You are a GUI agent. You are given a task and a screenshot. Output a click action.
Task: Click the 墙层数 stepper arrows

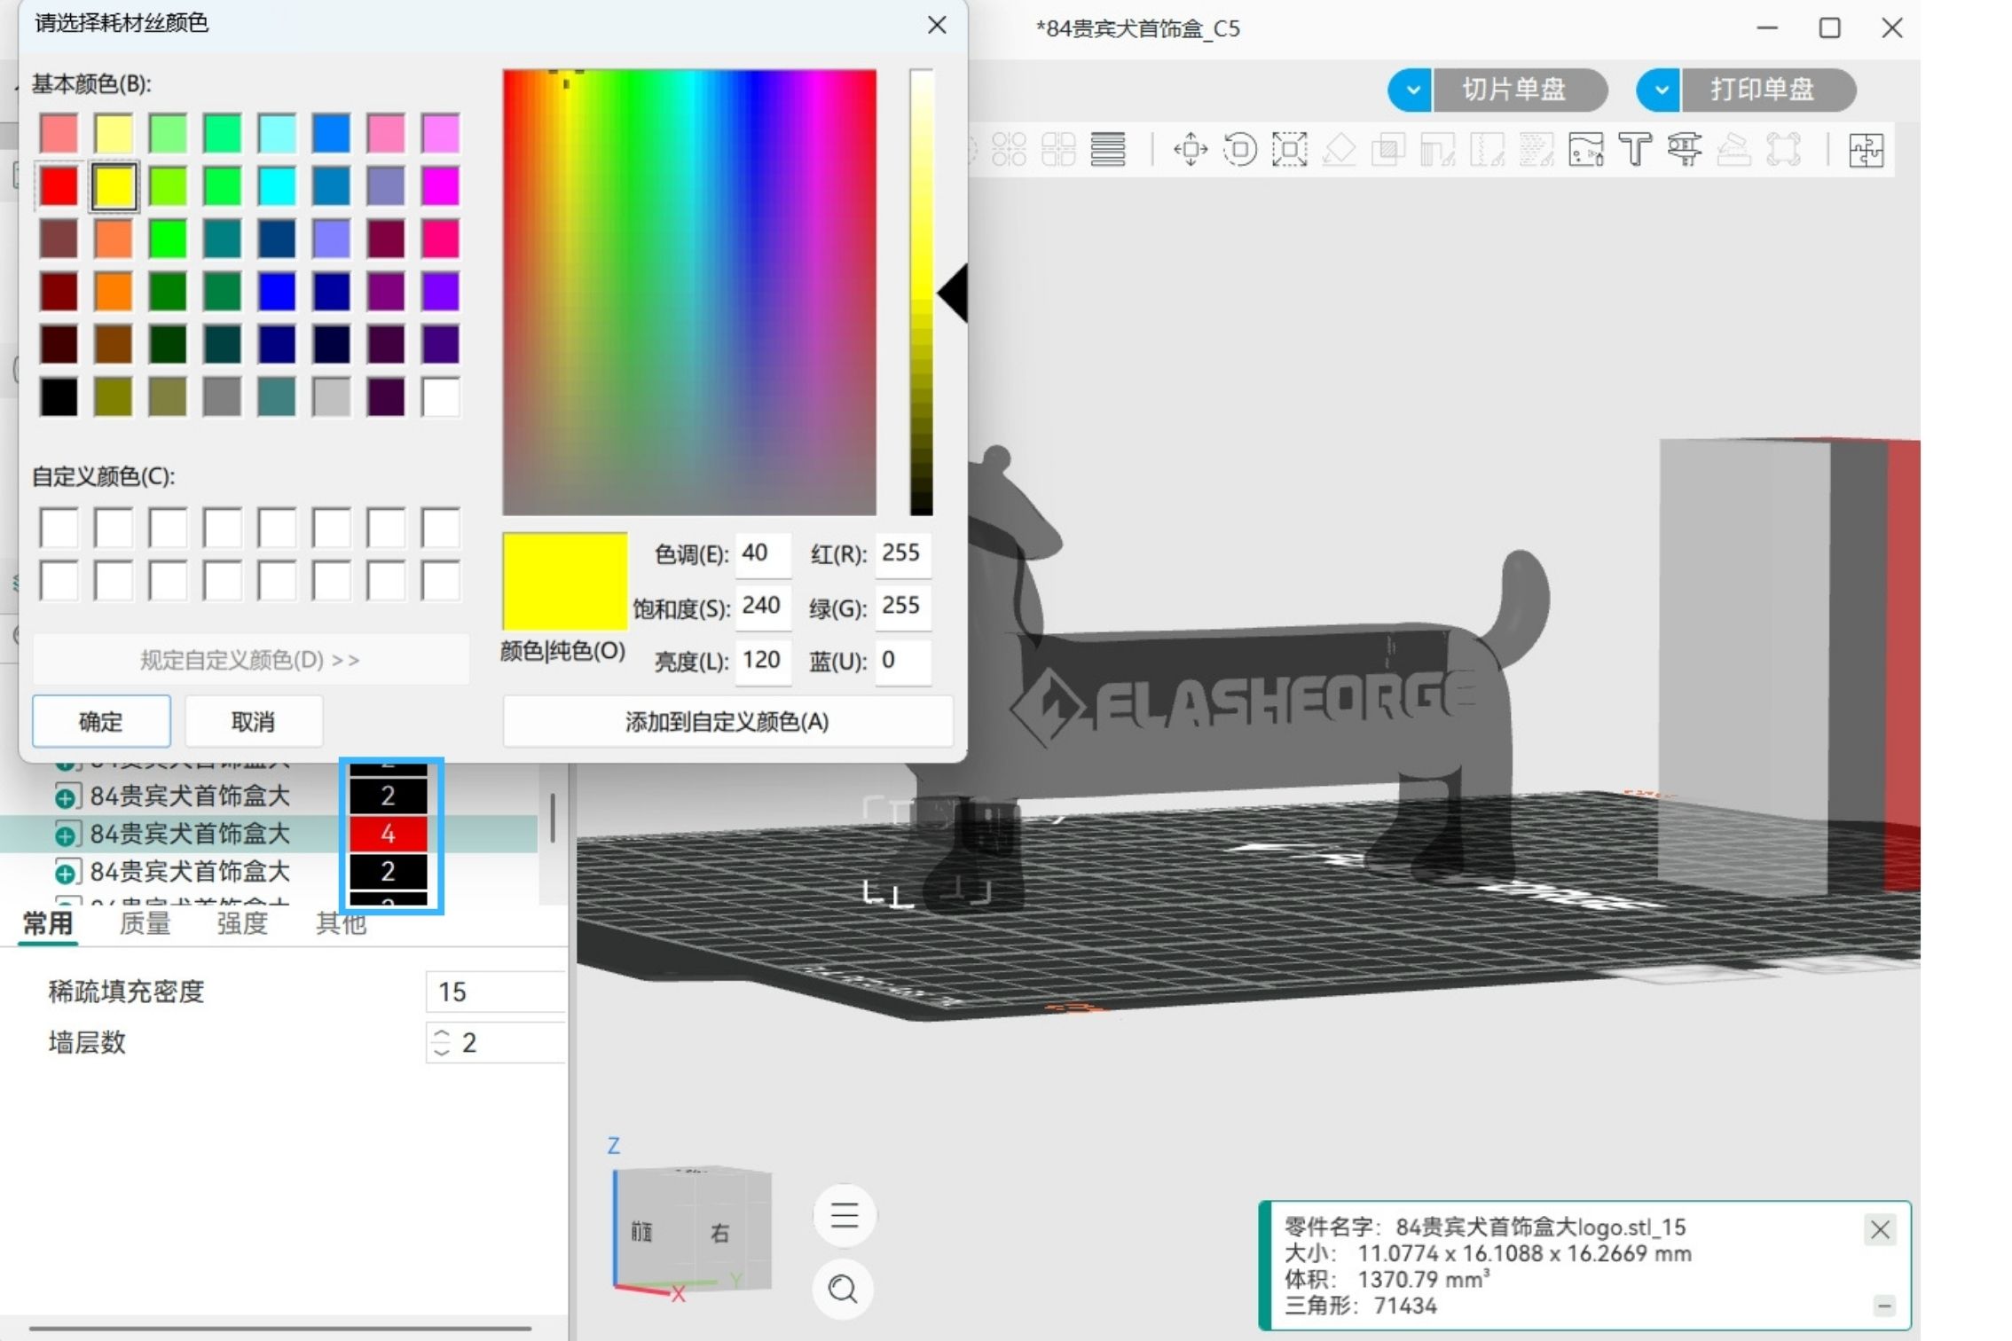click(442, 1042)
